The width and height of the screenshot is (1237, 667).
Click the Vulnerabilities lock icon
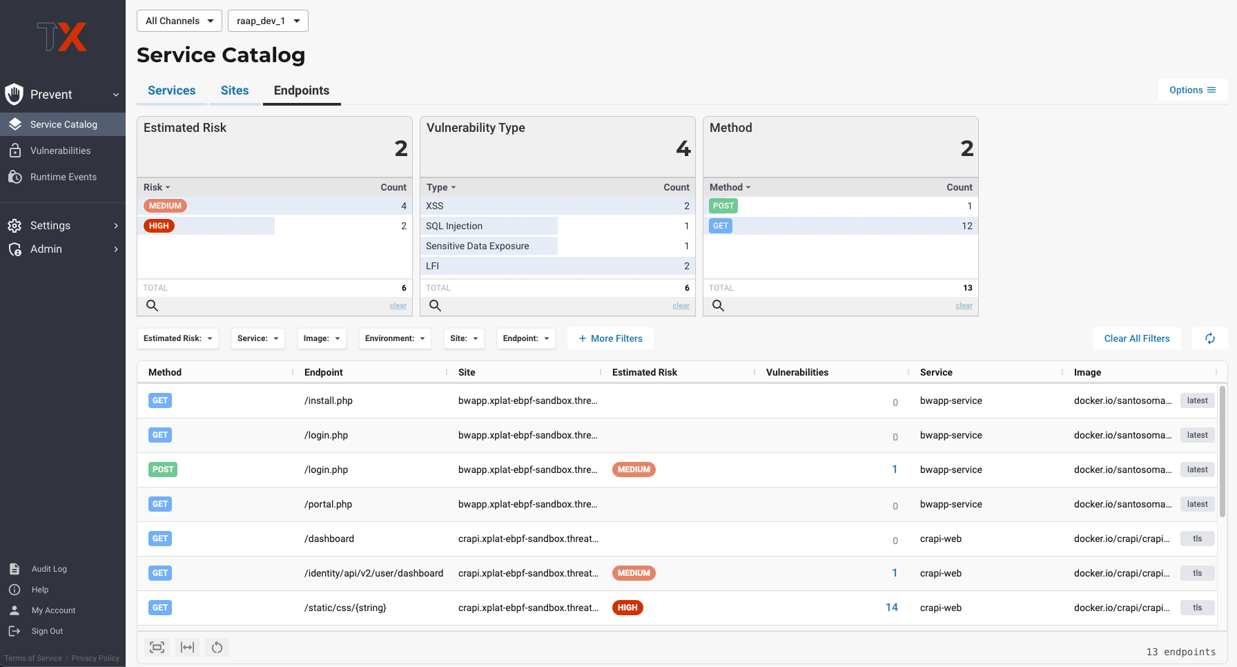click(x=15, y=151)
